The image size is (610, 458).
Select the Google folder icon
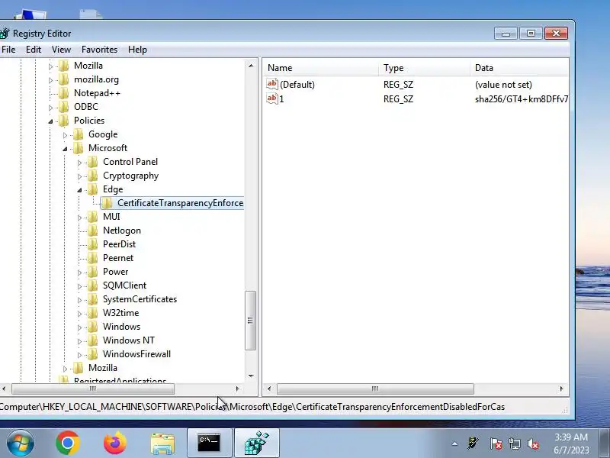[x=79, y=134]
